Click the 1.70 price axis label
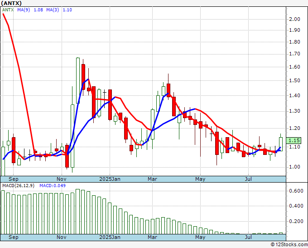 point(295,54)
